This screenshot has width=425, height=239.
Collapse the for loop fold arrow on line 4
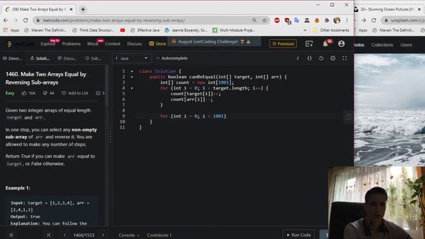tap(132, 88)
